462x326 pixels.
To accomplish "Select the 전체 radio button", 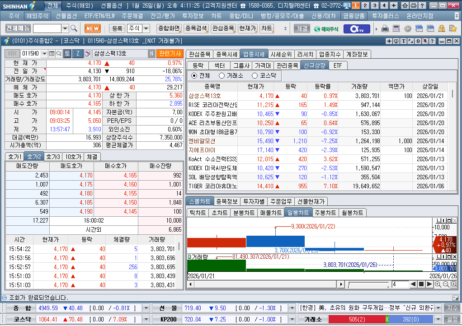I will coord(194,75).
